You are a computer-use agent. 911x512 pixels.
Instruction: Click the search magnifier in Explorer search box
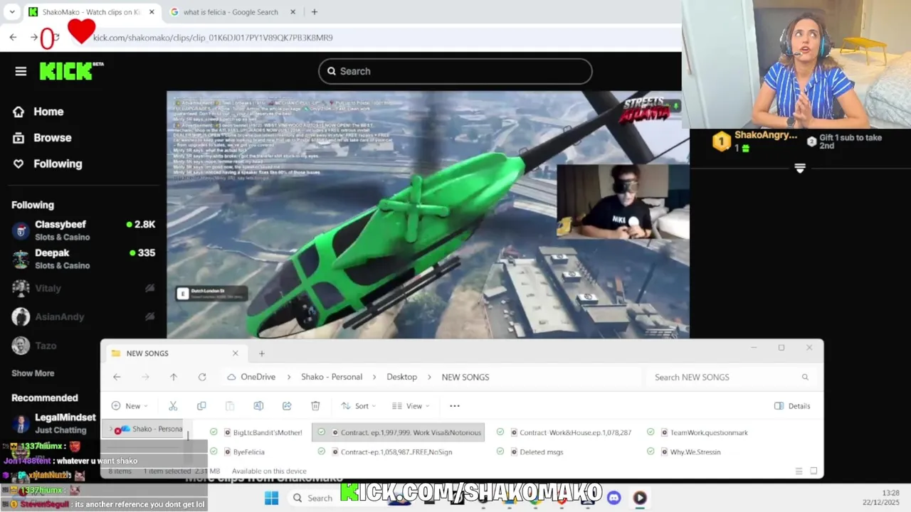[805, 377]
